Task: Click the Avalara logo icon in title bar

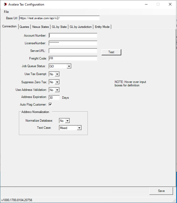Action: click(x=5, y=4)
